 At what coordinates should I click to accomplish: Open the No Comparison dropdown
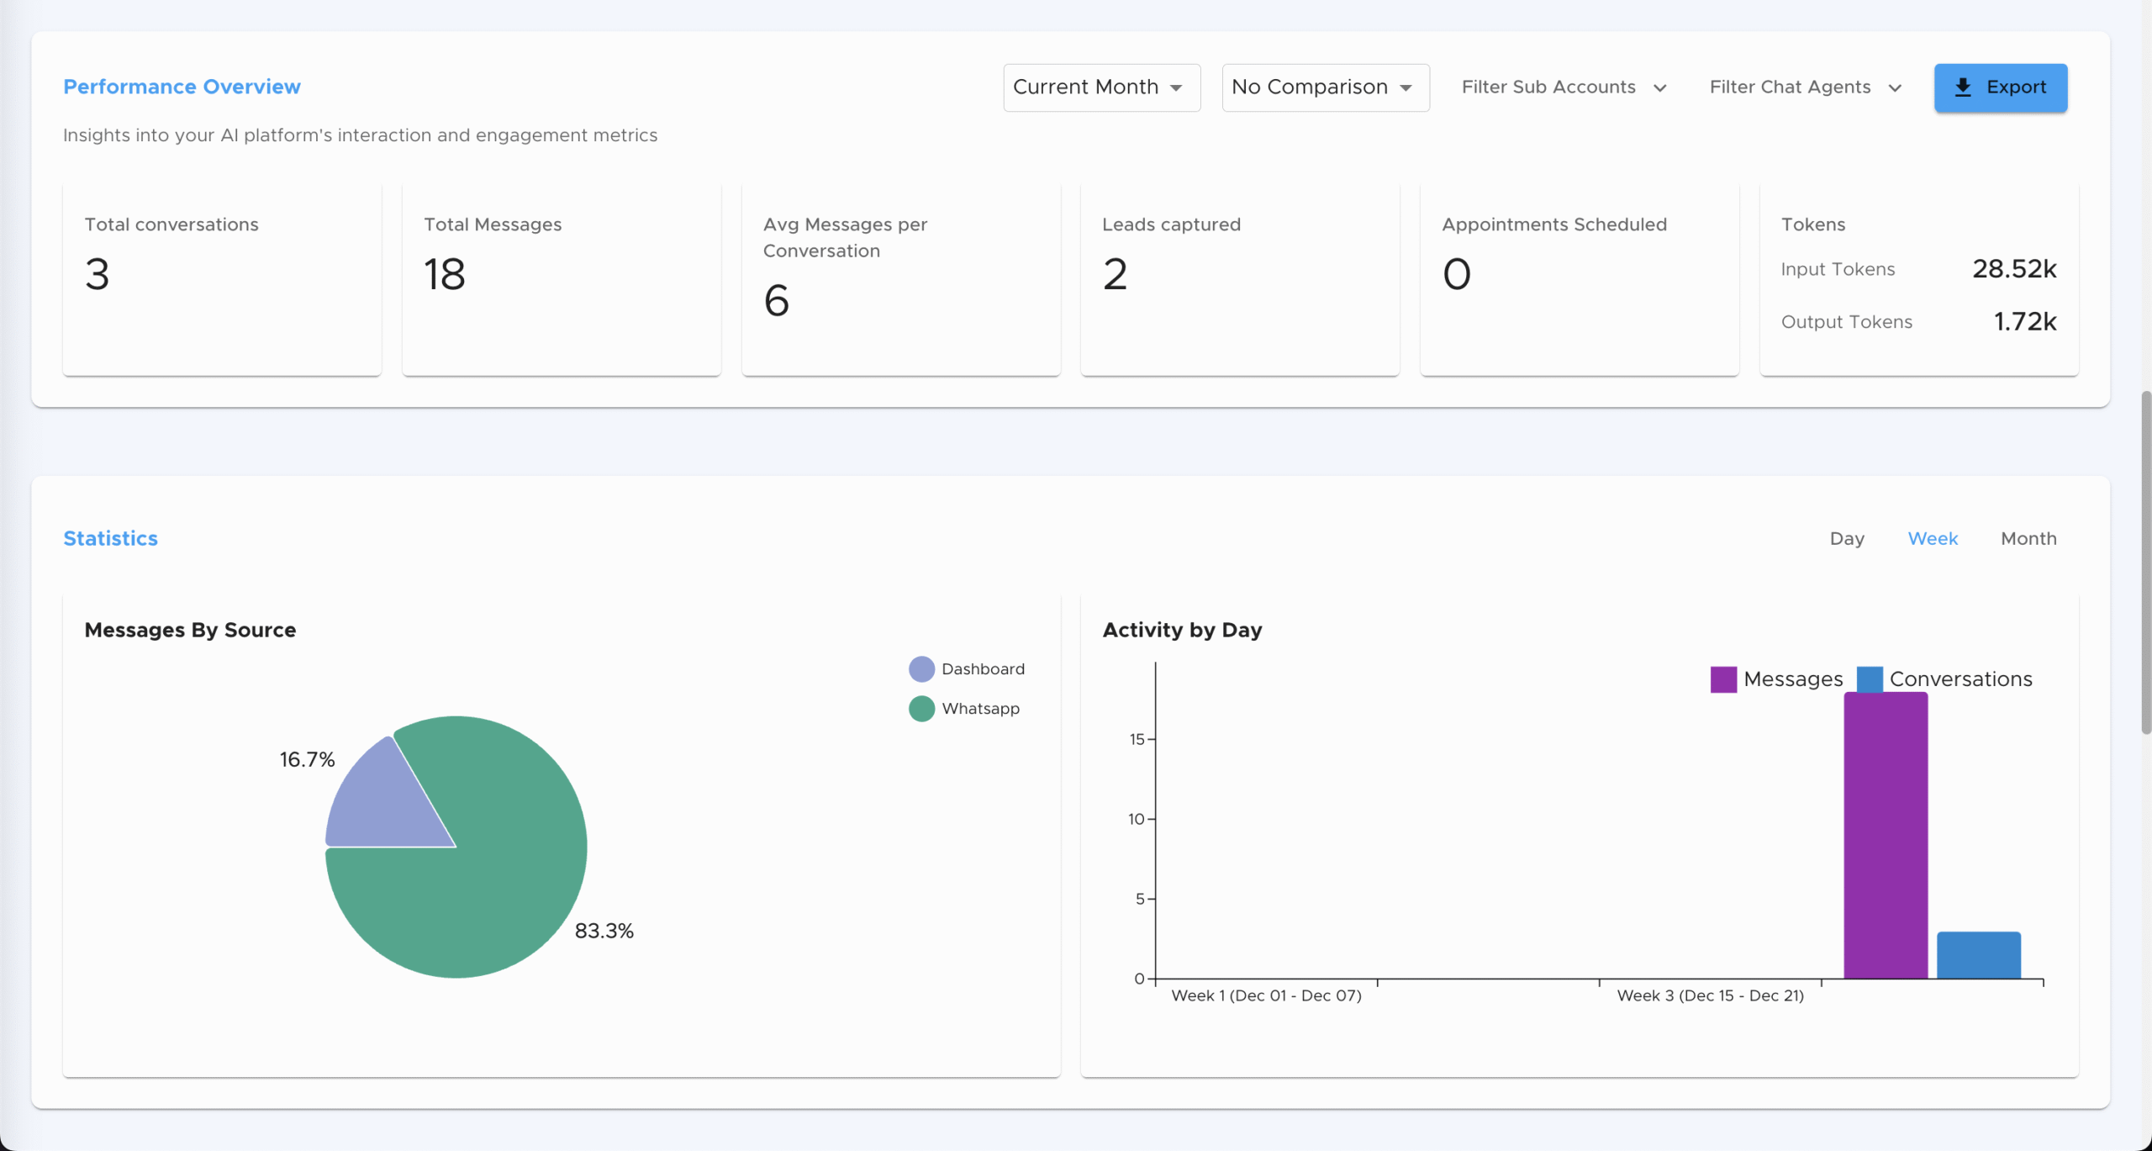coord(1325,87)
